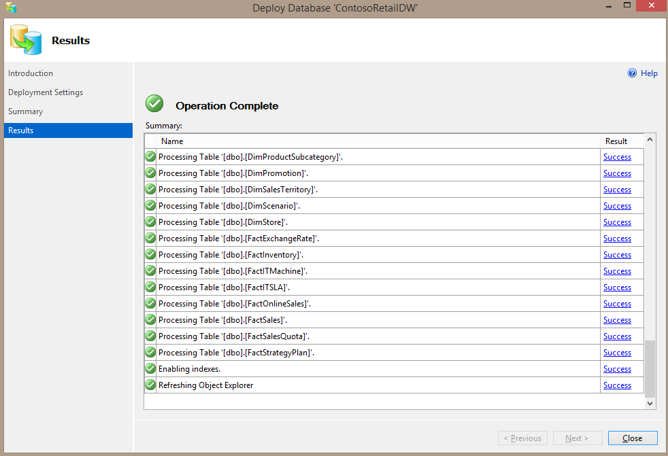Open Success link for FactITMachine

coord(617,271)
